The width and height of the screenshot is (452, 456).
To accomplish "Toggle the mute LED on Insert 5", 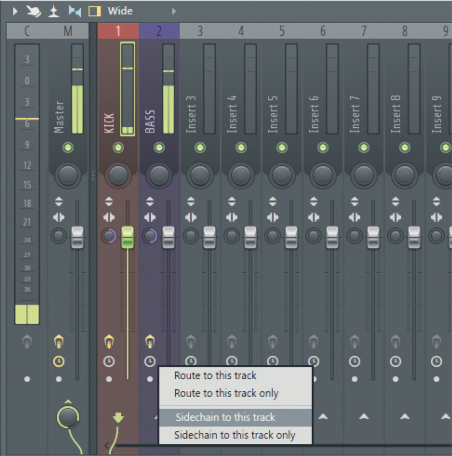I will (x=281, y=147).
